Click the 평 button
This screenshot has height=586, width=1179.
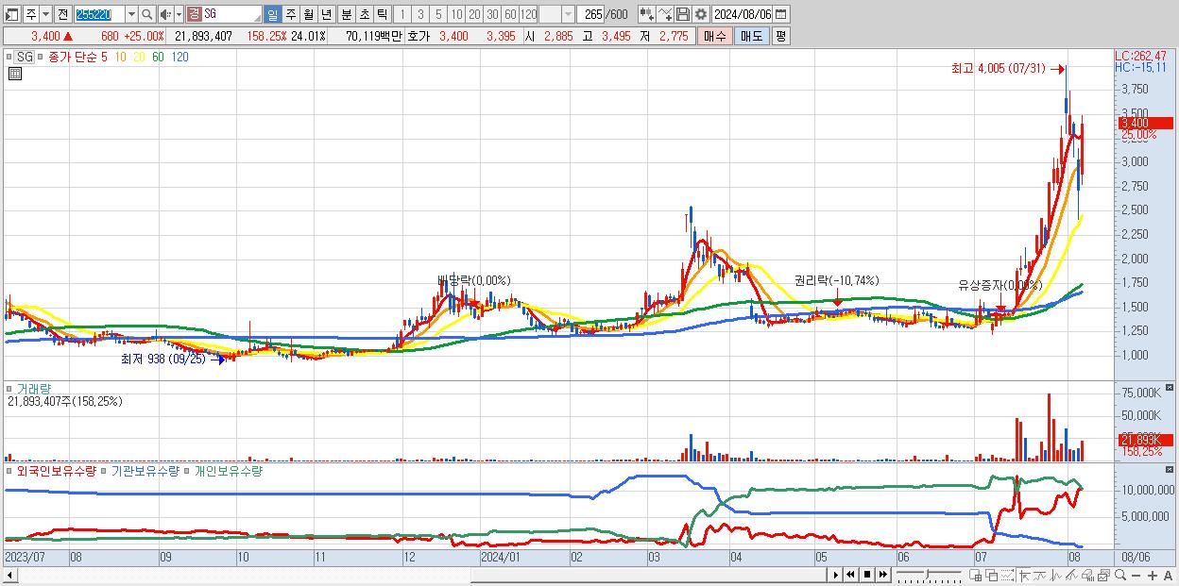point(780,36)
